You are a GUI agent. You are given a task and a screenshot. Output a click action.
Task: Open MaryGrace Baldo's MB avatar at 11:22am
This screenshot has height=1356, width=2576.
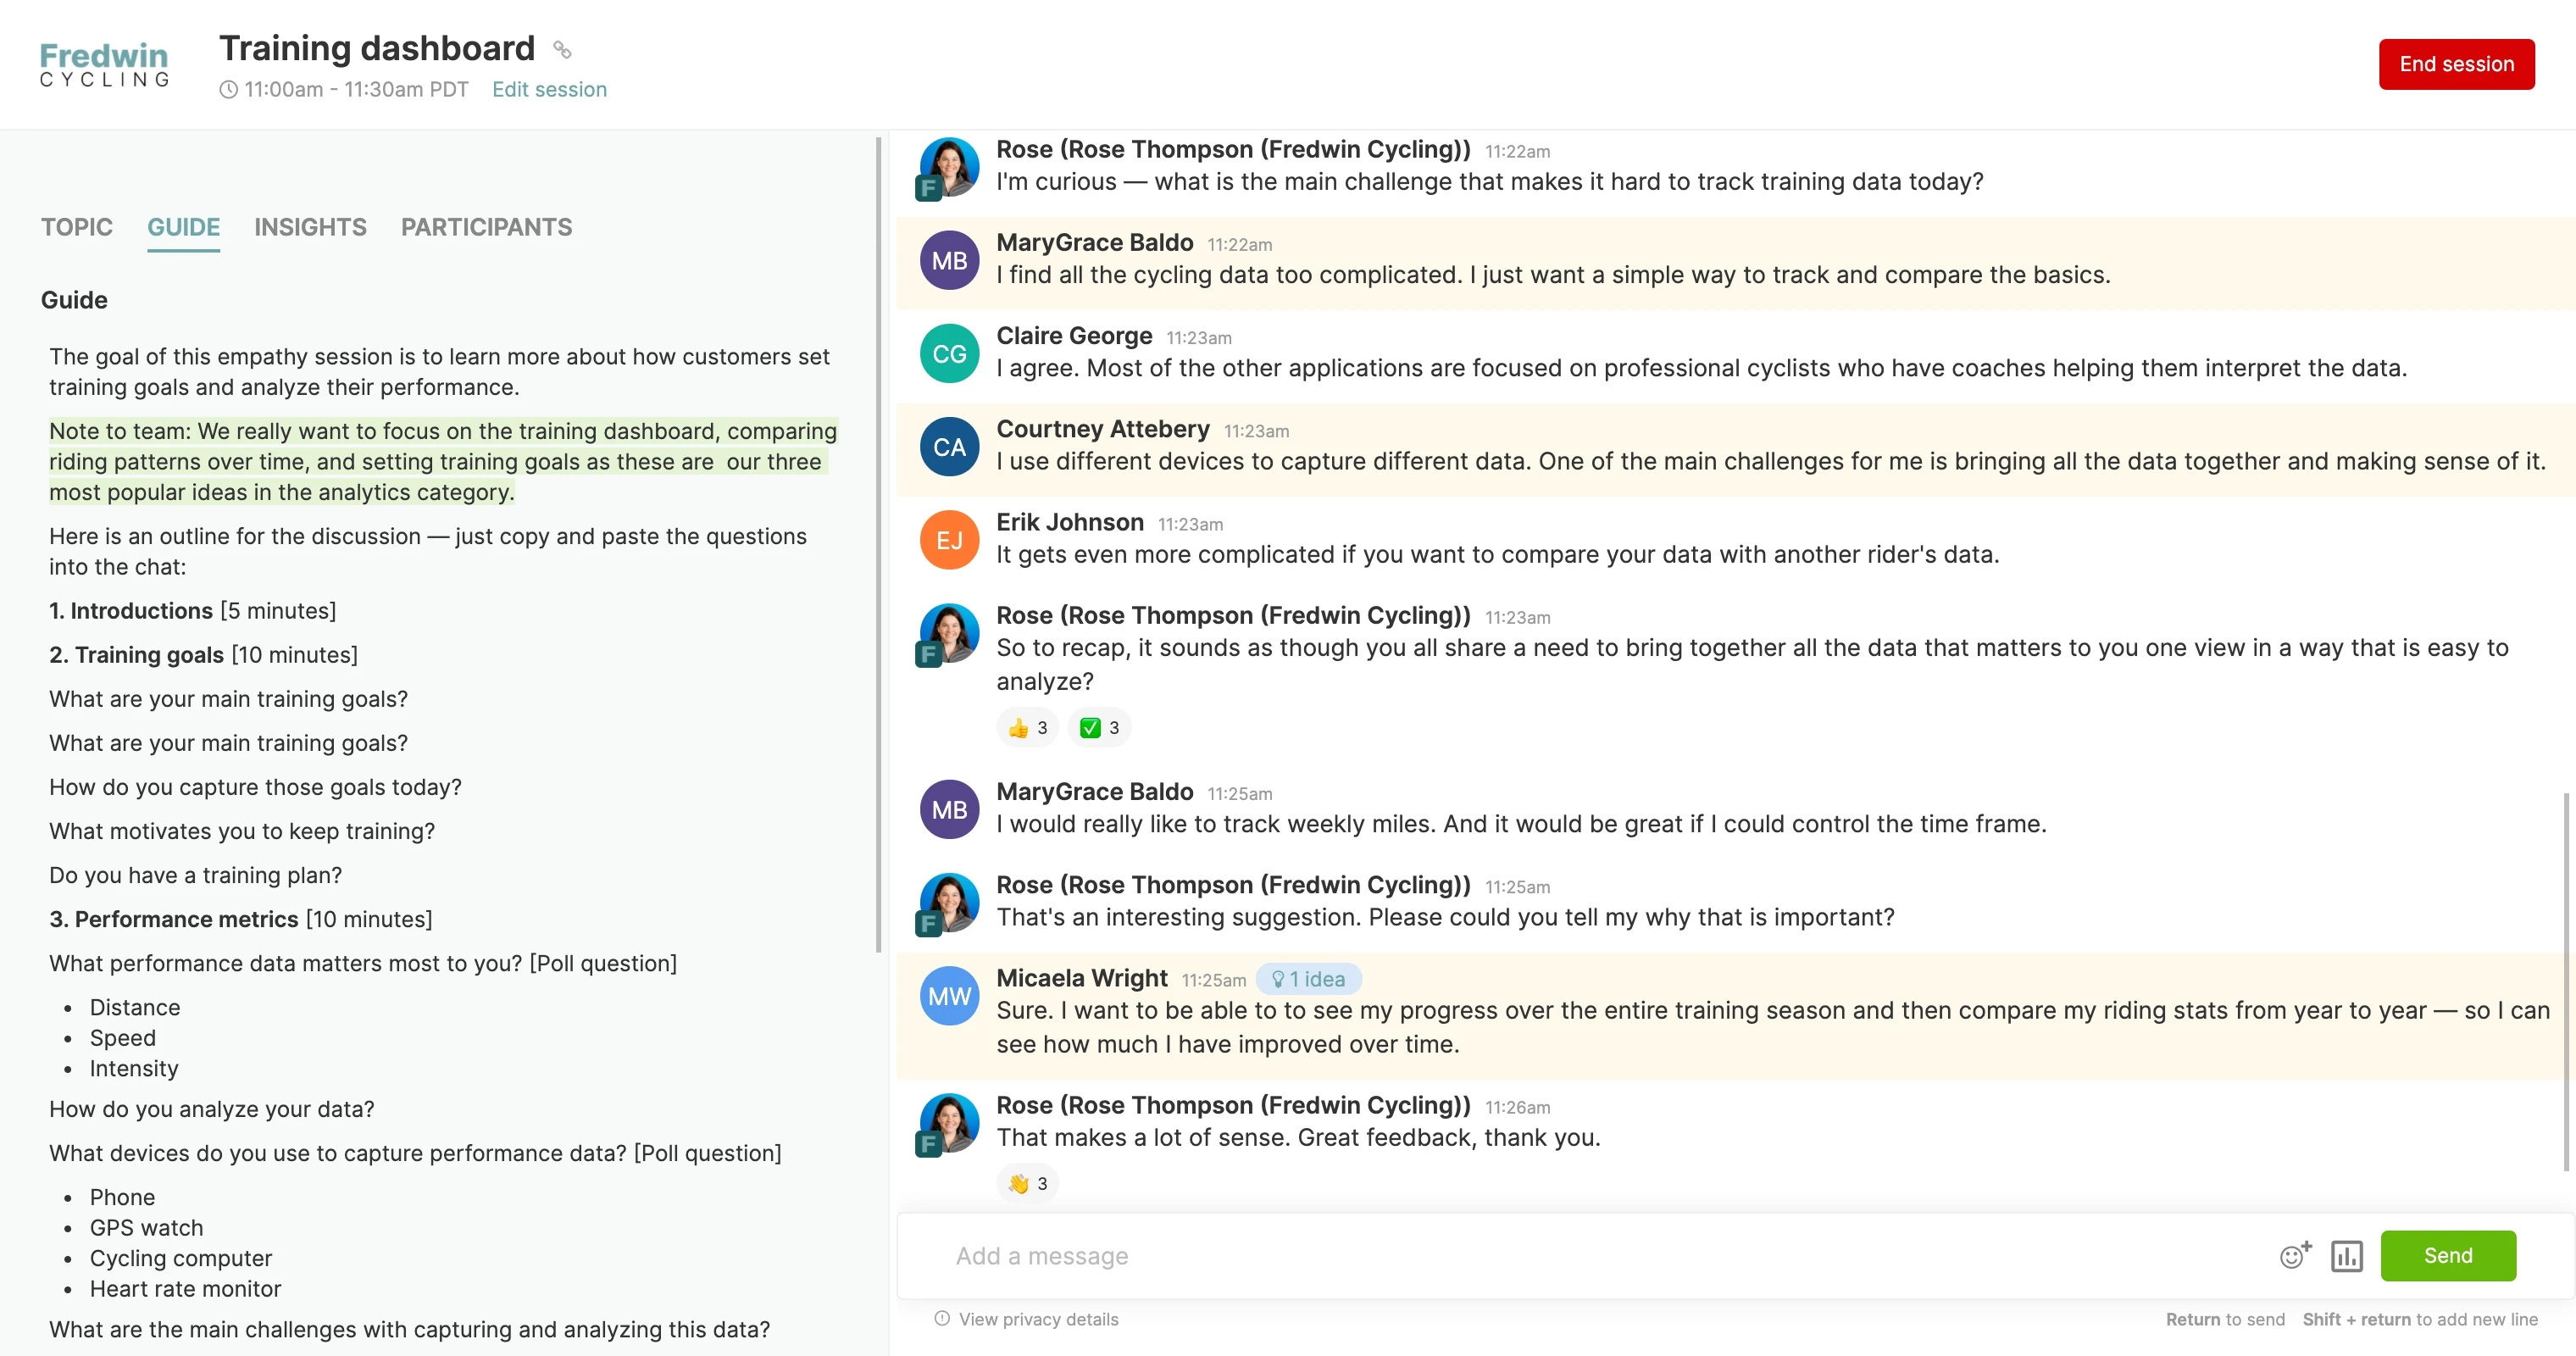(x=949, y=261)
